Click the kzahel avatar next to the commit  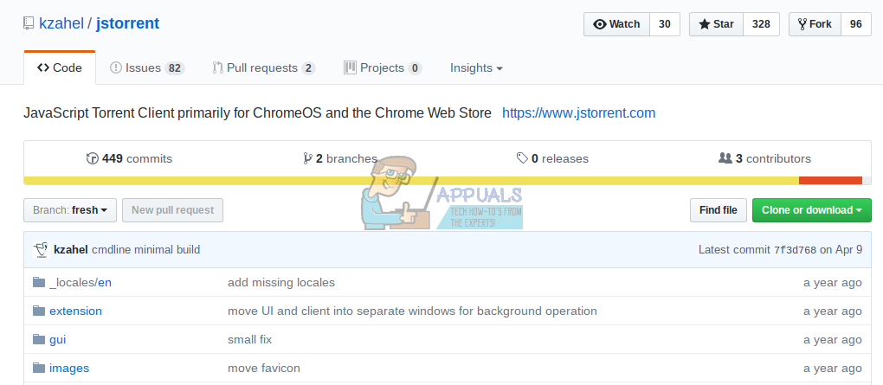pyautogui.click(x=40, y=250)
